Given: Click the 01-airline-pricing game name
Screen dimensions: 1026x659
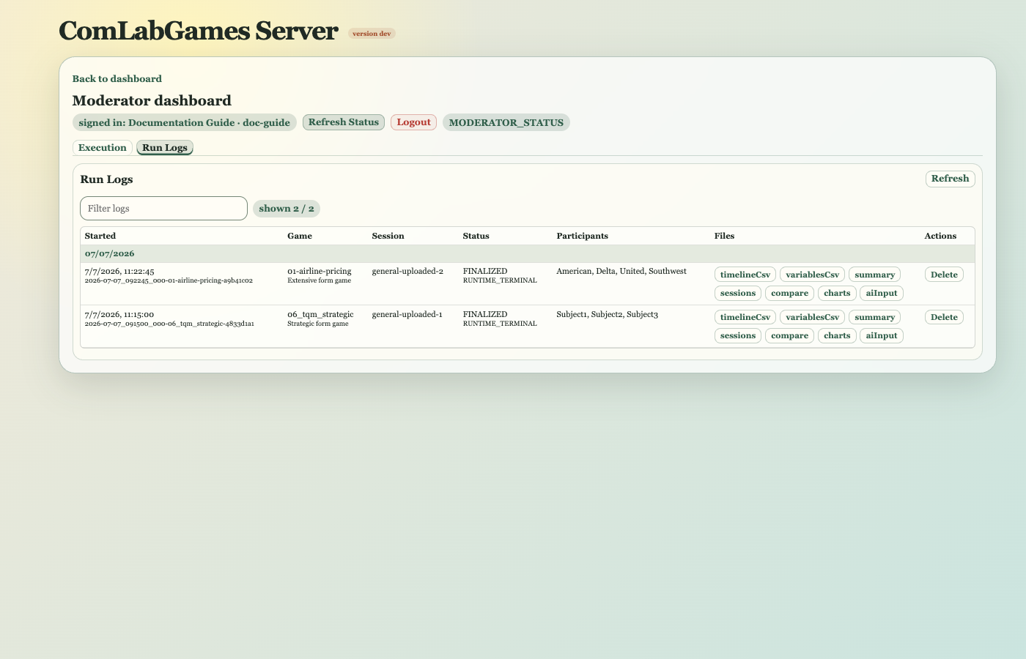Looking at the screenshot, I should [x=320, y=271].
